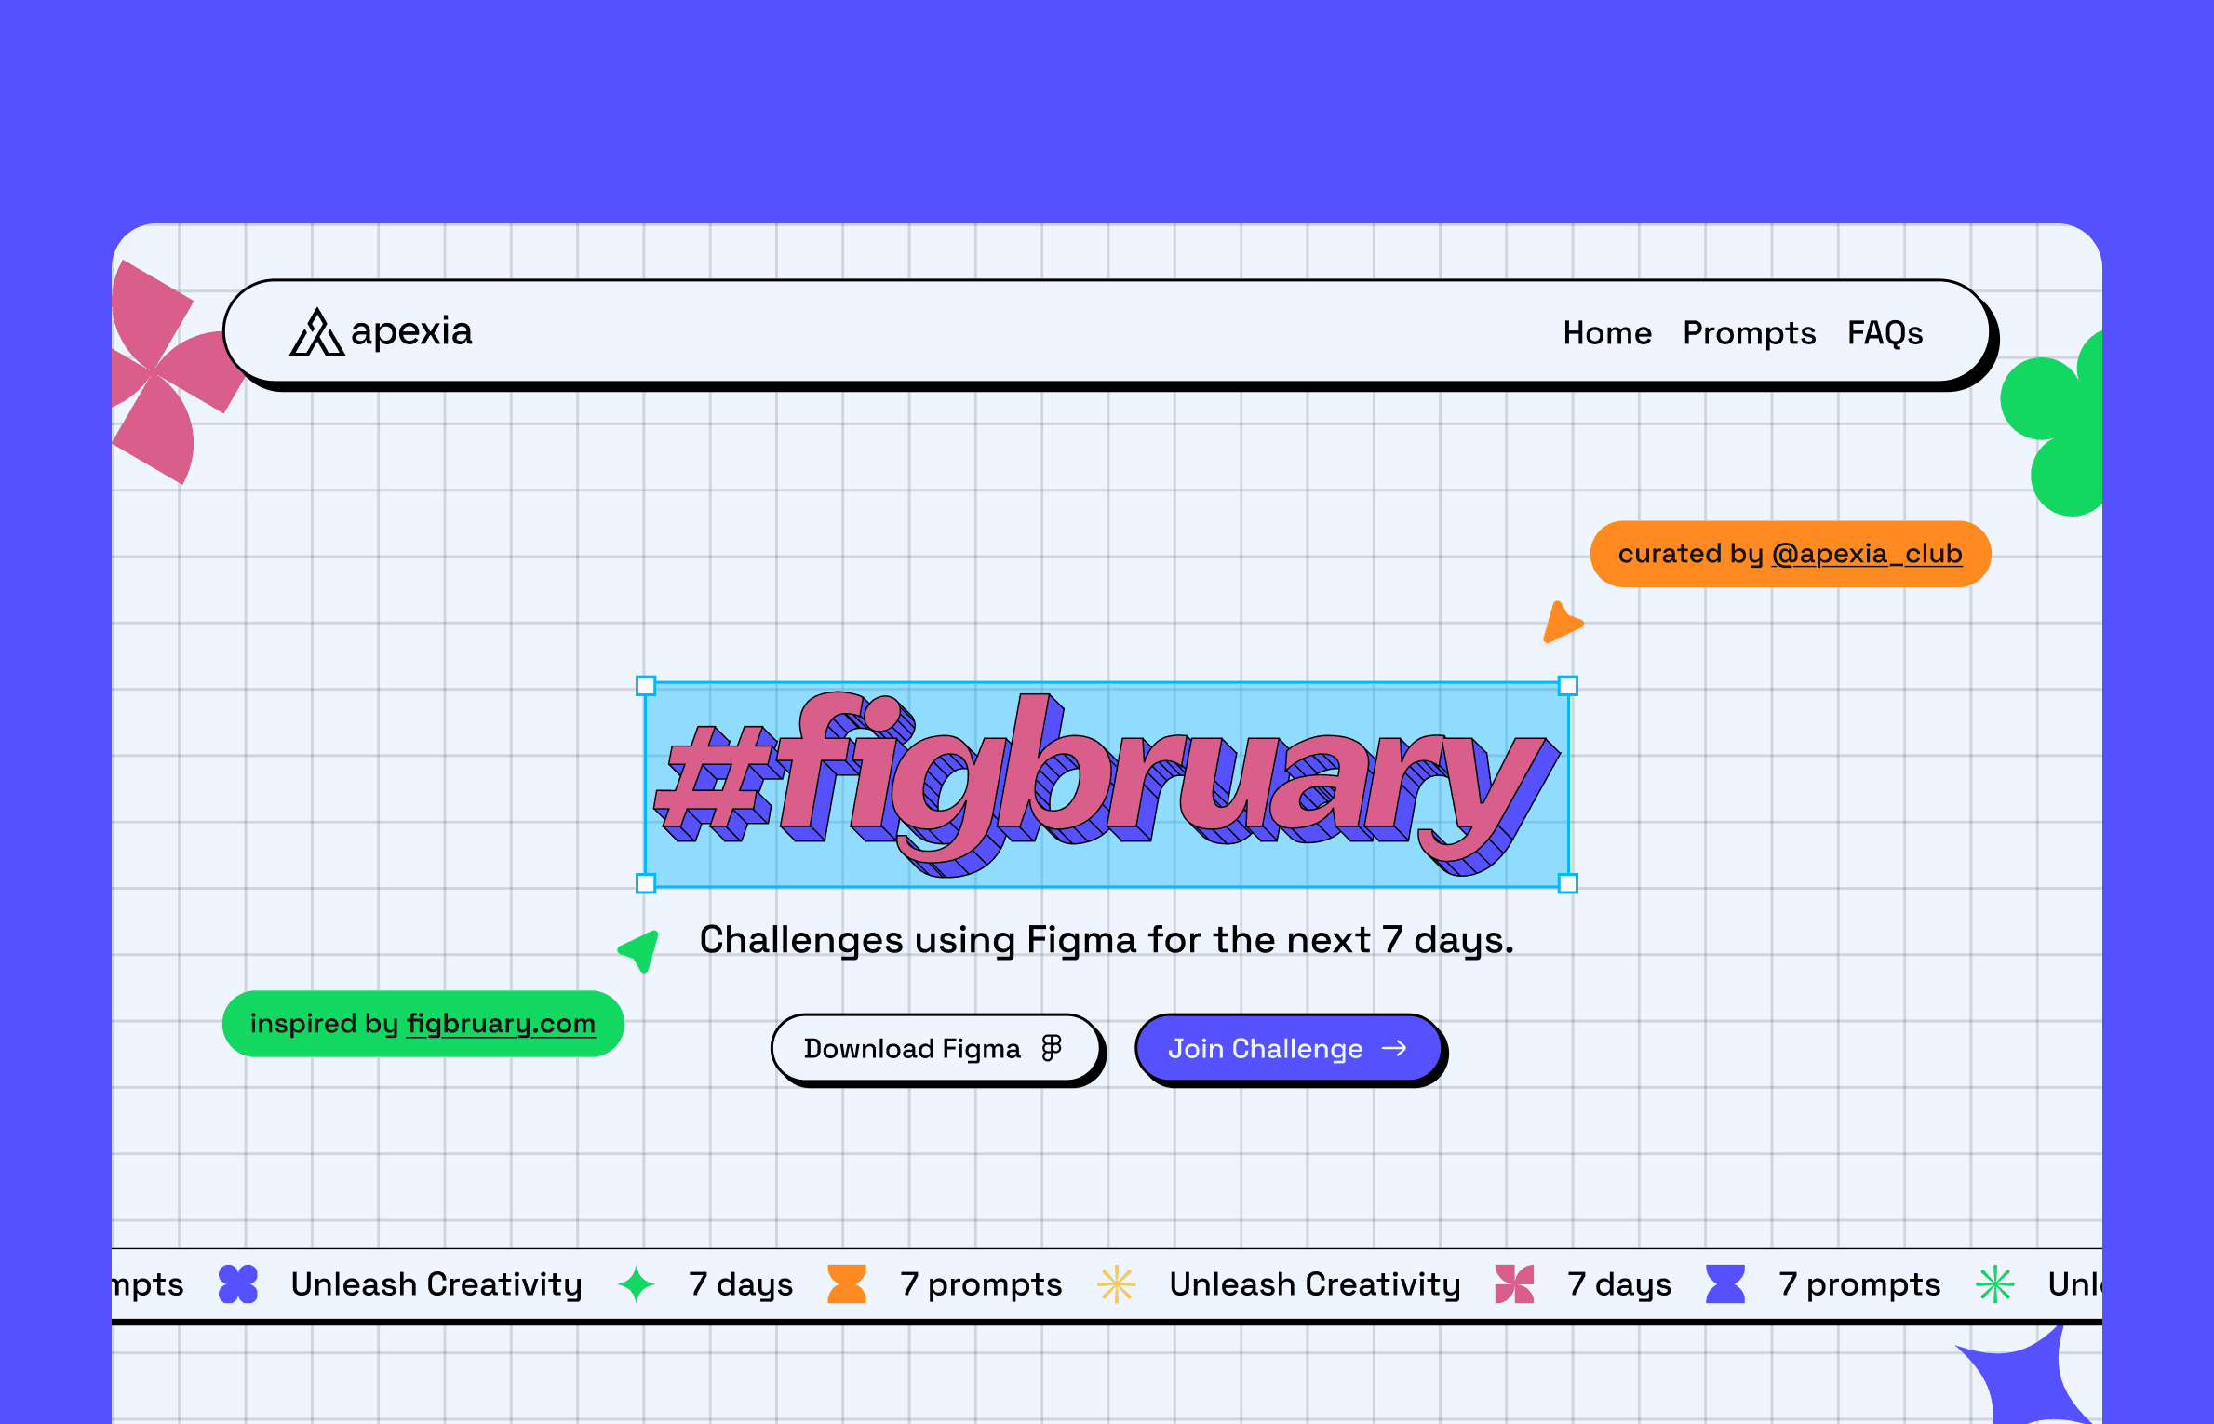
Task: Click the green four-point star in the ticker
Action: point(637,1284)
